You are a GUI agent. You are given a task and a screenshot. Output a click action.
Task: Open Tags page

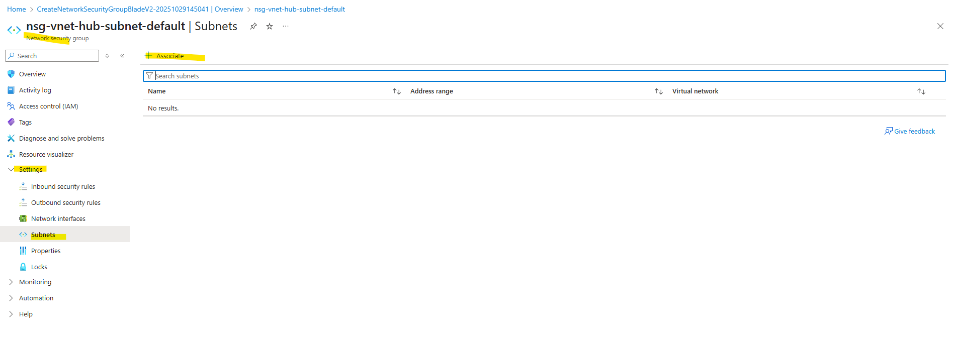click(25, 122)
